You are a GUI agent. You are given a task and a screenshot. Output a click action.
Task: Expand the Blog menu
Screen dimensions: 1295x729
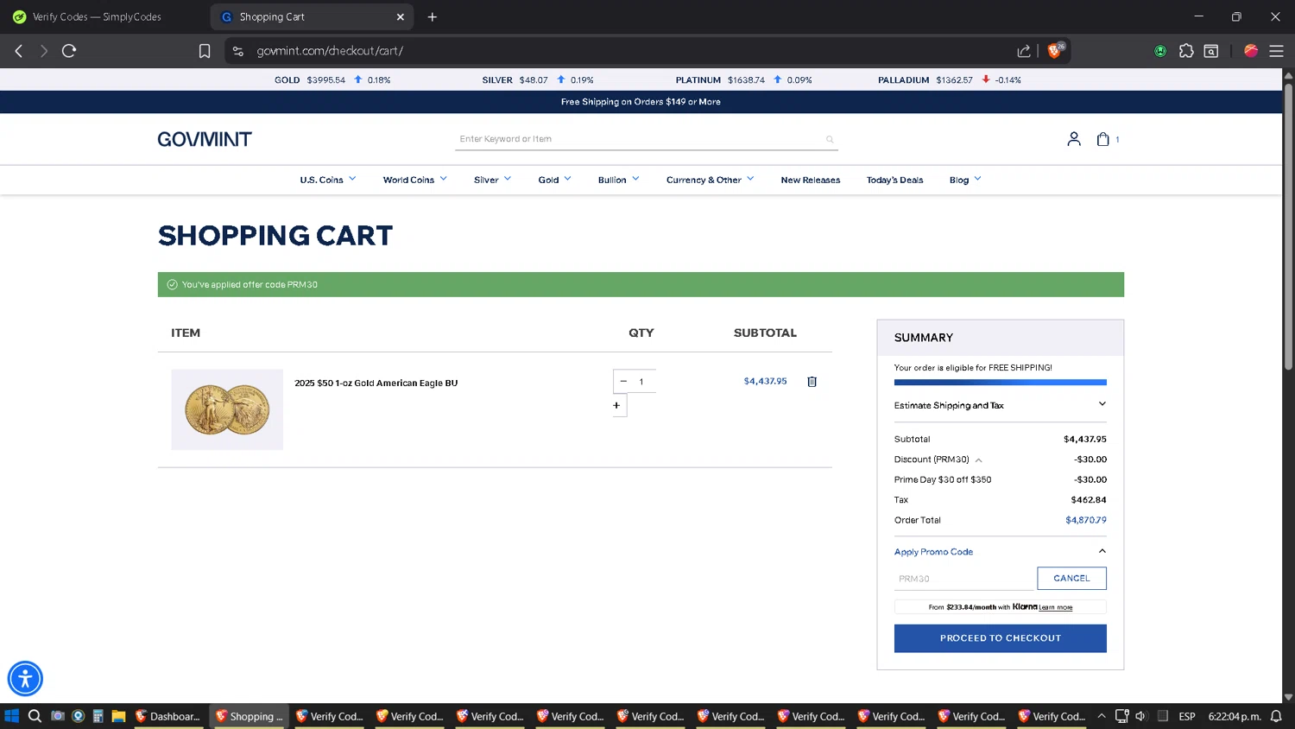tap(965, 180)
